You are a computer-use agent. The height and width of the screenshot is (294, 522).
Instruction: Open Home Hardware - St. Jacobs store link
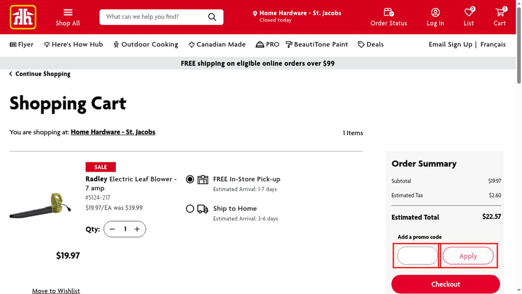click(113, 132)
